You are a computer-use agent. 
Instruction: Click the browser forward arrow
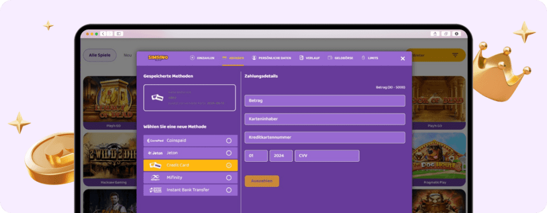[110, 34]
